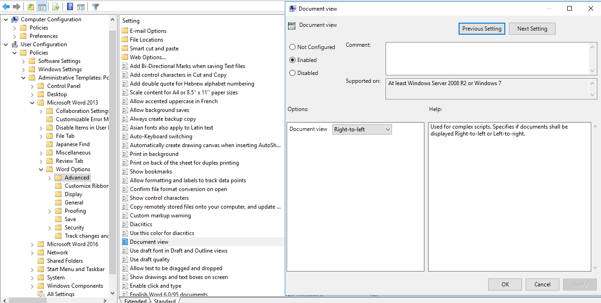Click the Next Setting button
601x303 pixels.
[532, 29]
